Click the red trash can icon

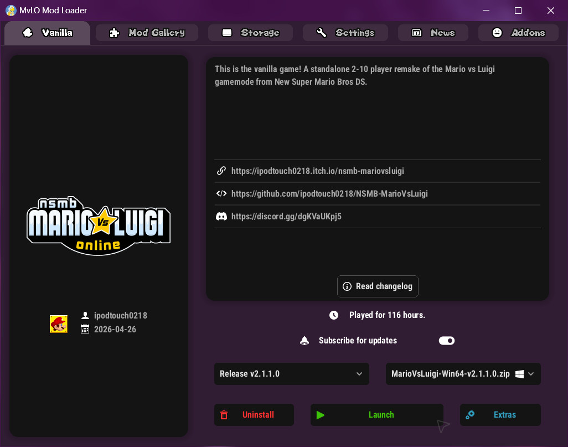224,415
